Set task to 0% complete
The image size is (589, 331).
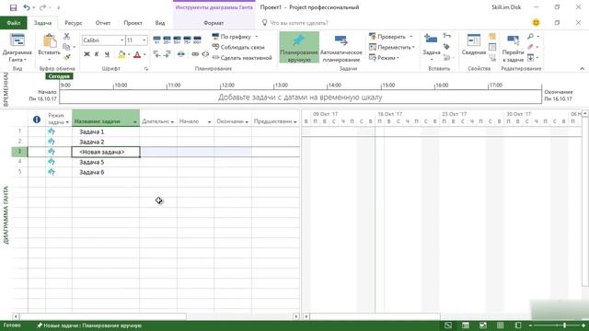(157, 39)
